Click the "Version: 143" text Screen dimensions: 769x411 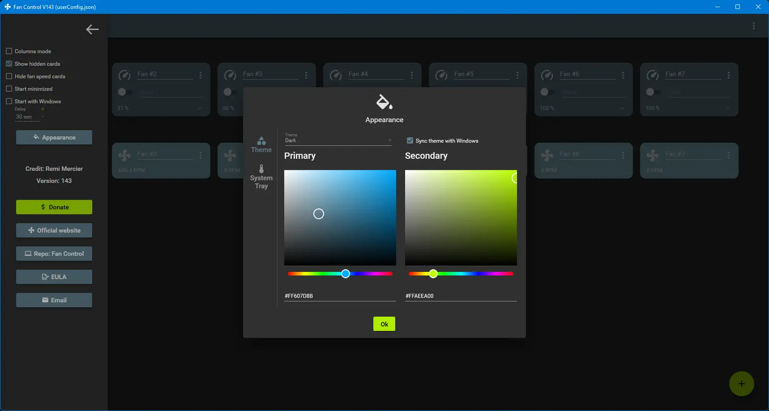pyautogui.click(x=54, y=181)
